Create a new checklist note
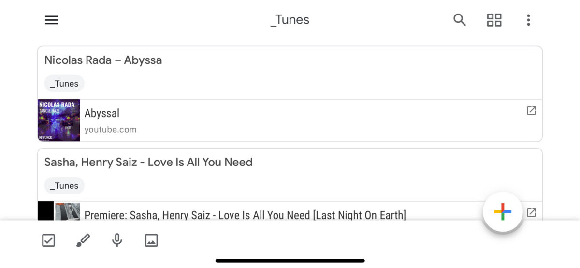Image resolution: width=580 pixels, height=268 pixels. coord(48,240)
